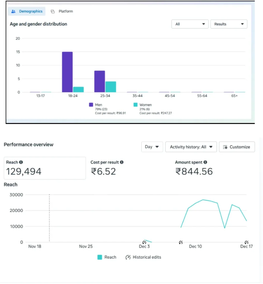The width and height of the screenshot is (263, 284).
Task: Expand the Day granularity dropdown
Action: [x=152, y=147]
